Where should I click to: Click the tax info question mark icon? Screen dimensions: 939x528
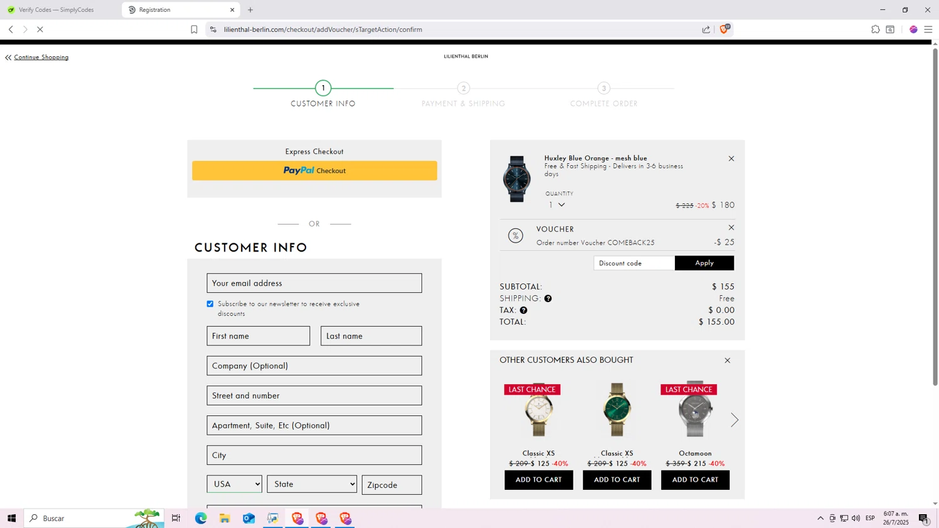tap(523, 310)
